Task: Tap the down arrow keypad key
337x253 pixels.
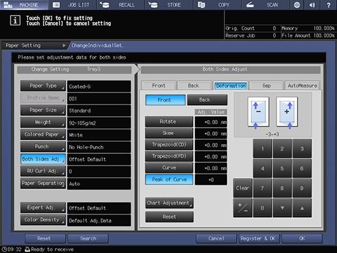Action: click(x=282, y=208)
